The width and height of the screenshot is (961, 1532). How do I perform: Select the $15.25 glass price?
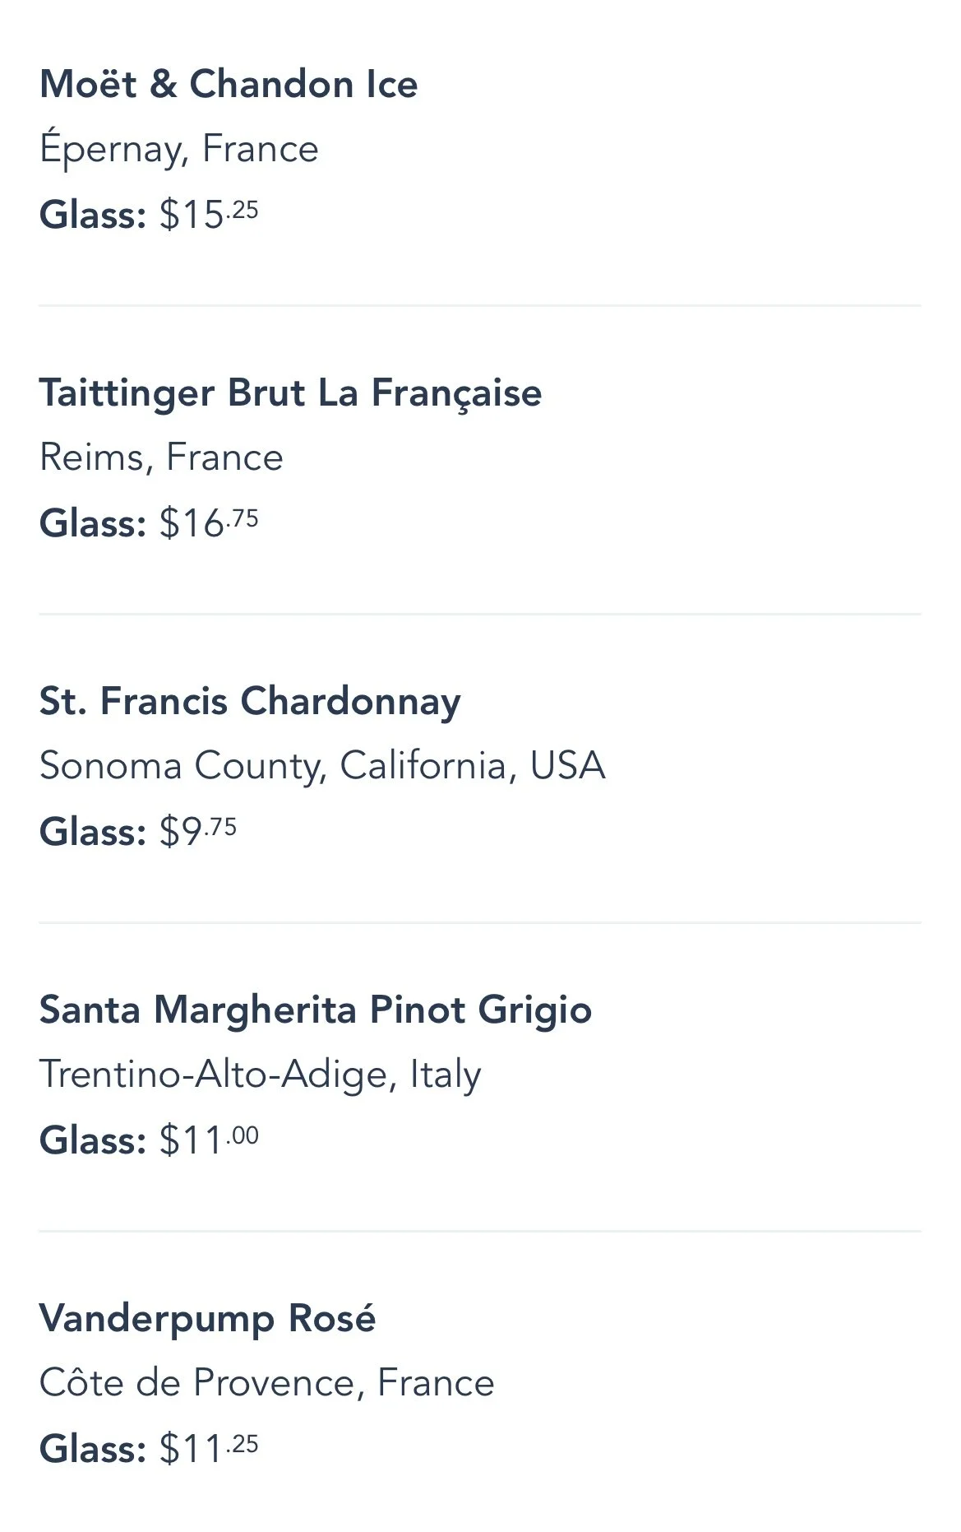click(x=209, y=215)
